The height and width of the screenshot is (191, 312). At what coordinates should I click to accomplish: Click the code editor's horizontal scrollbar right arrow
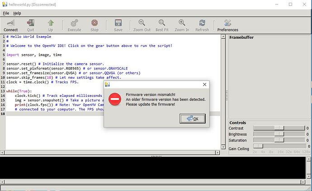(217, 153)
